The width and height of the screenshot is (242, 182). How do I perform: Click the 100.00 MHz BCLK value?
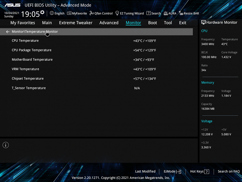click(209, 57)
